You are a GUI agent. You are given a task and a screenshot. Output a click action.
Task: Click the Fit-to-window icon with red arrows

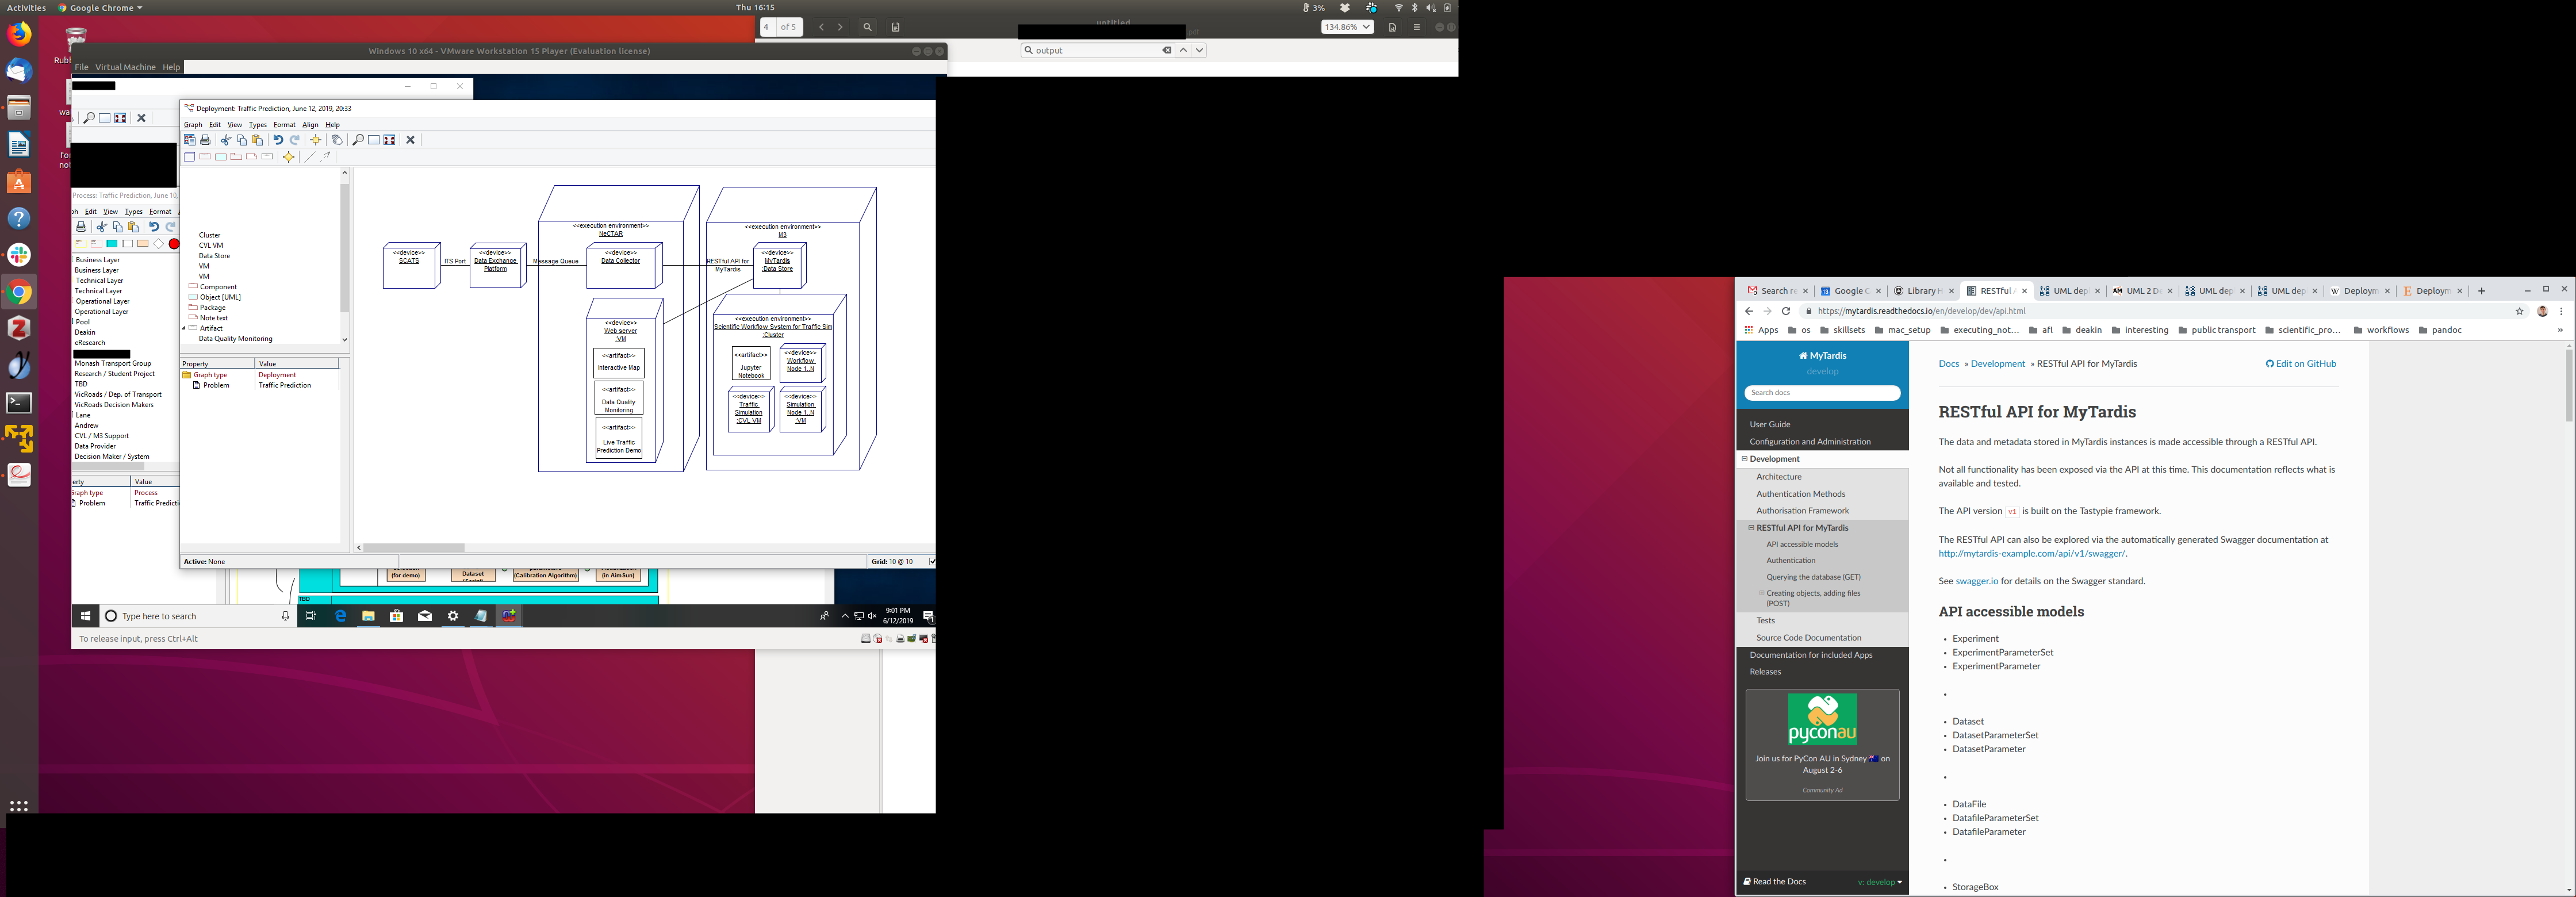(389, 140)
